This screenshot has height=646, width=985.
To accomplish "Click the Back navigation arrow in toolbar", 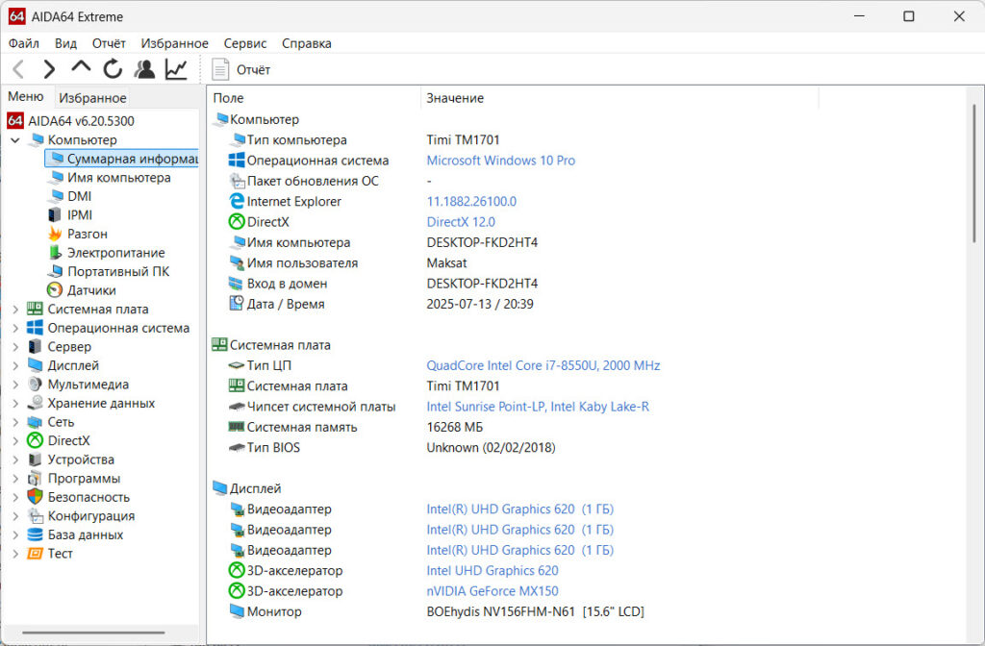I will click(18, 69).
